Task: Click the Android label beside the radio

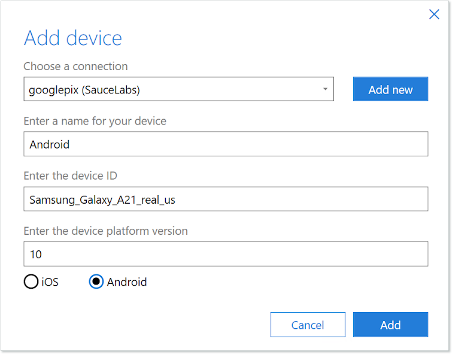Action: click(x=127, y=282)
